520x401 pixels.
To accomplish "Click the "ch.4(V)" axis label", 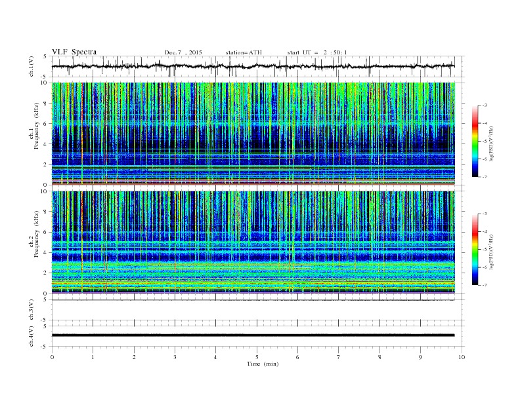I will pos(32,336).
